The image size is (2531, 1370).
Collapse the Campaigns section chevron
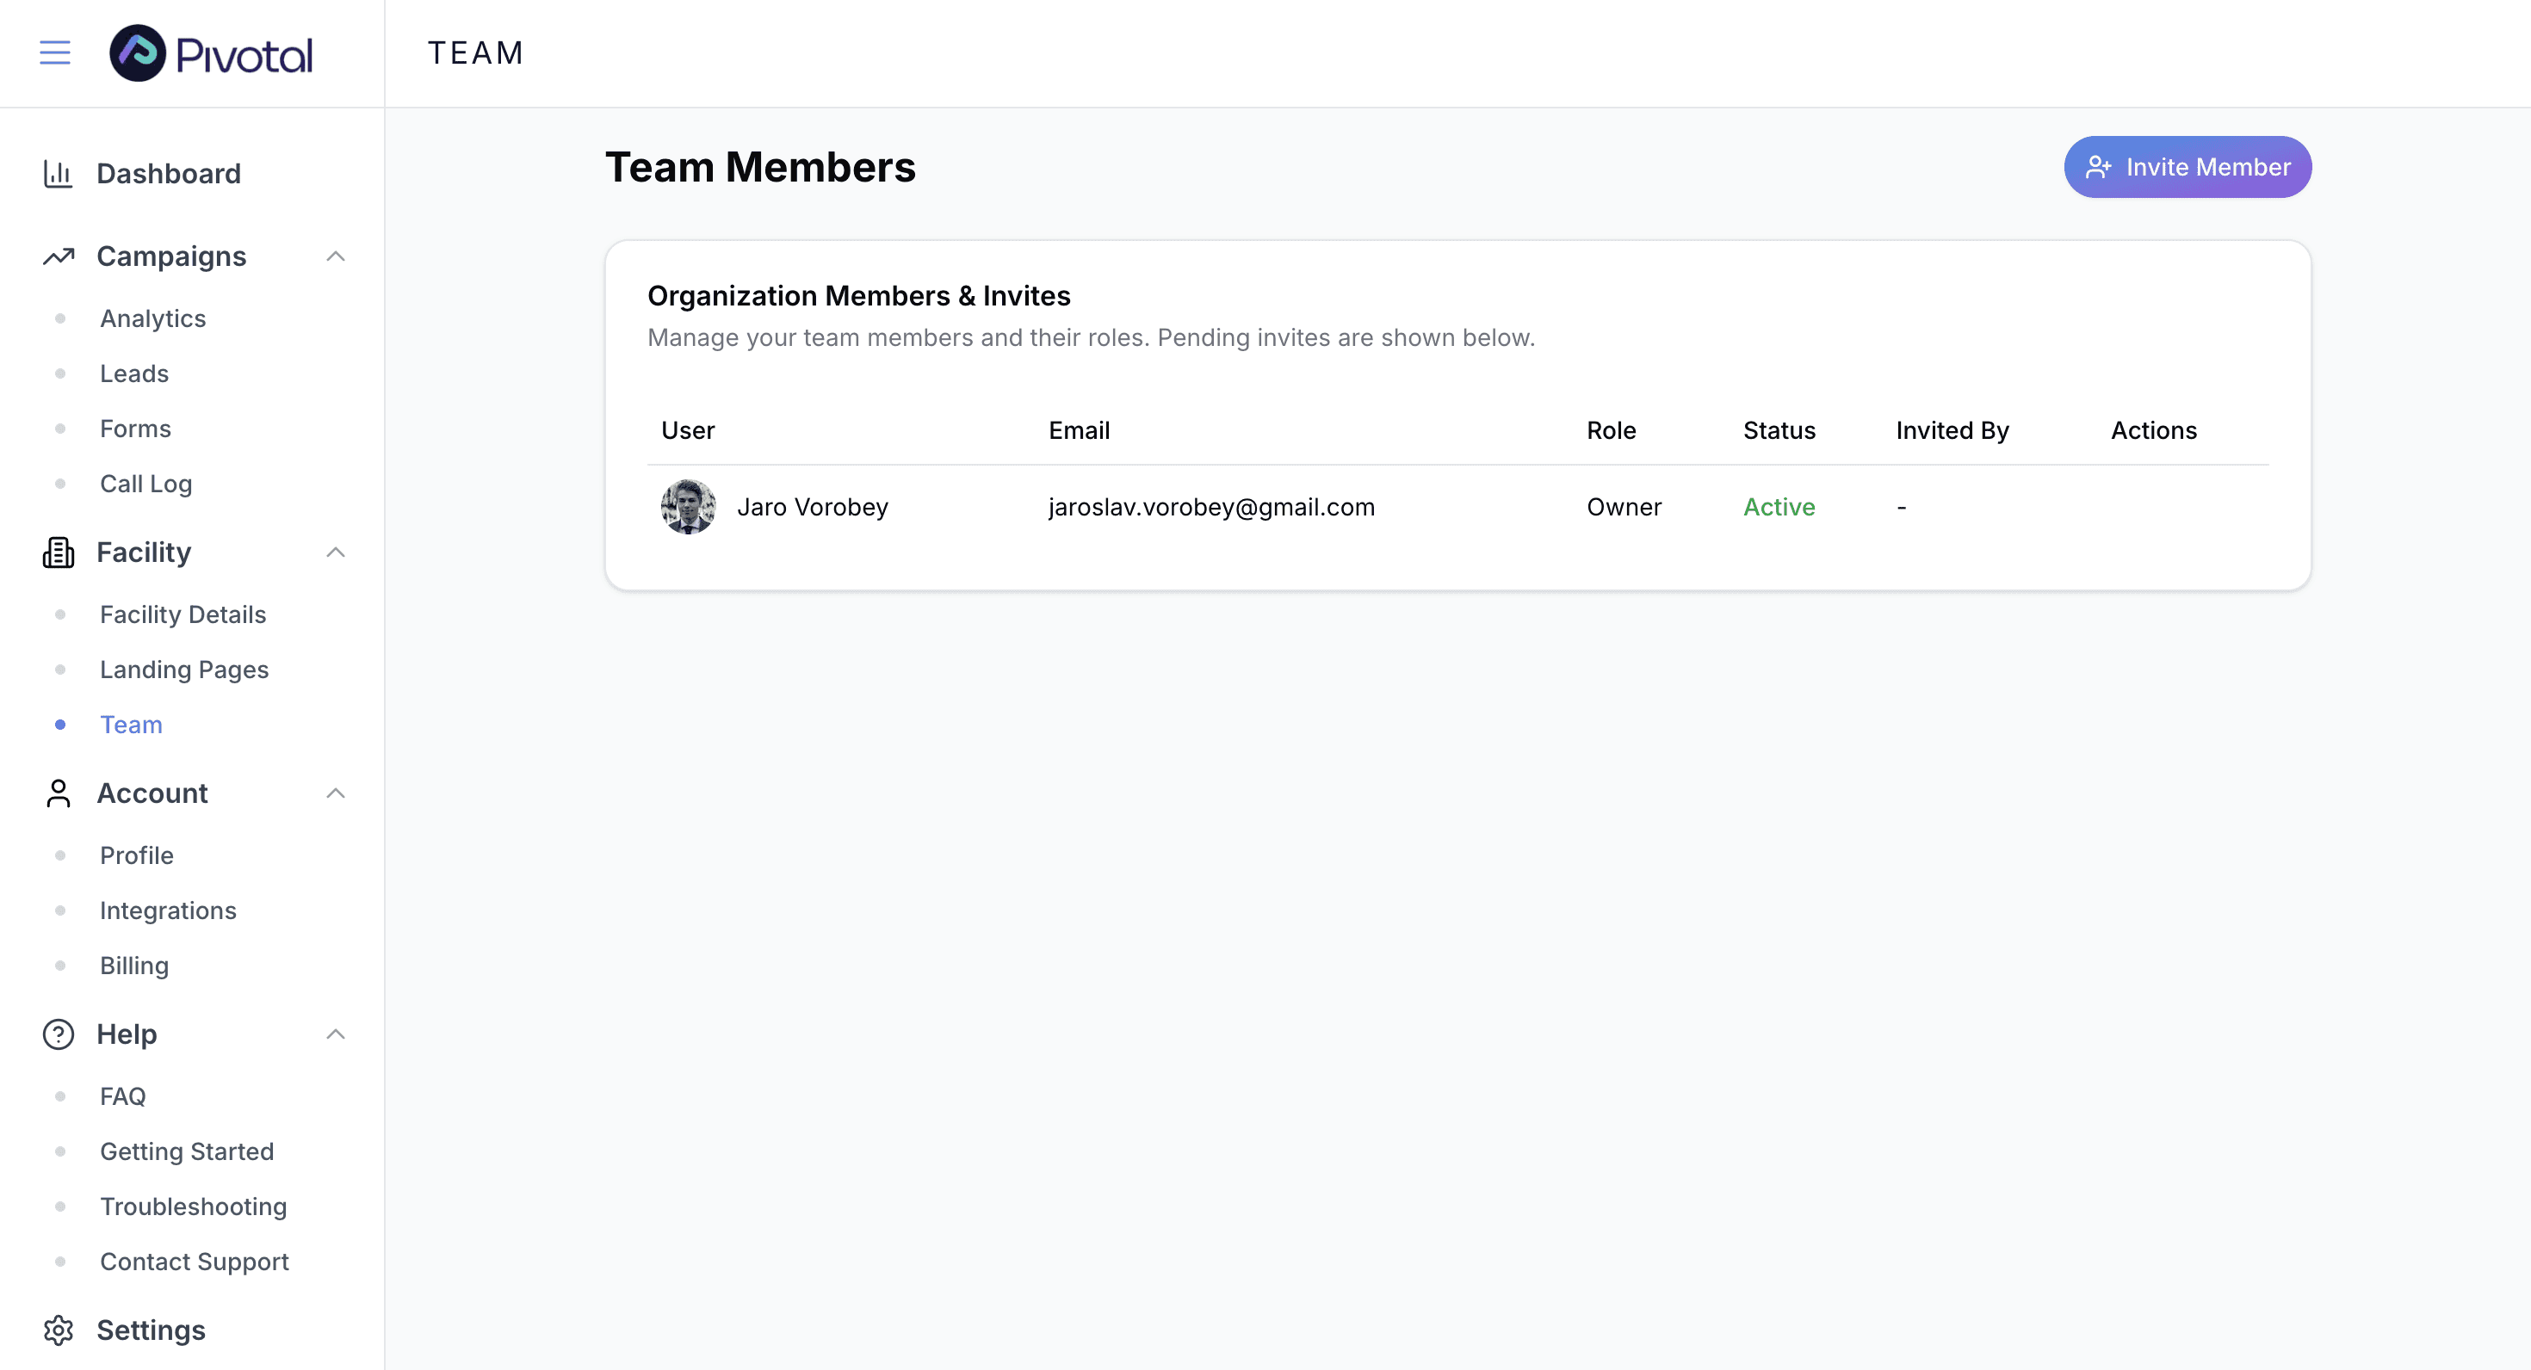[x=335, y=256]
